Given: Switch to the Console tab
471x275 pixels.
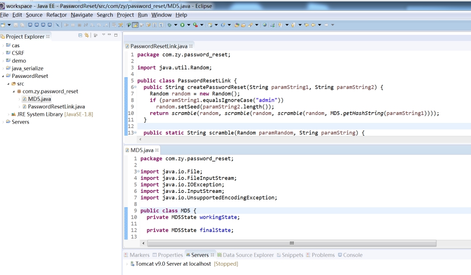Looking at the screenshot, I should pyautogui.click(x=350, y=255).
